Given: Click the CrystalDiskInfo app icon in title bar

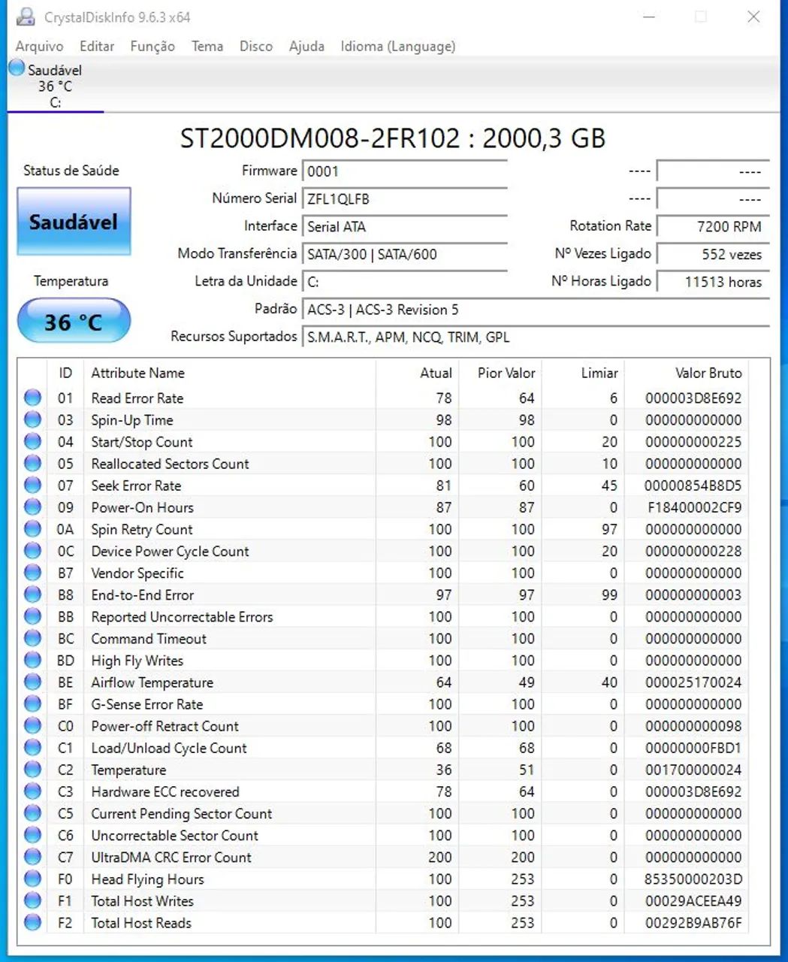Looking at the screenshot, I should [x=25, y=17].
